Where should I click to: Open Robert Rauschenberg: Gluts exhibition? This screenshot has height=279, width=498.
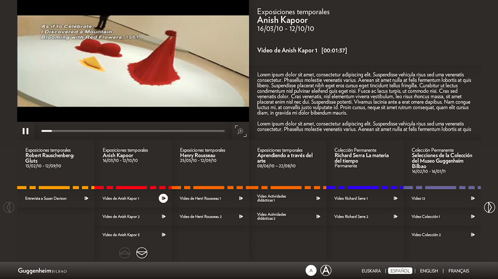(x=50, y=158)
